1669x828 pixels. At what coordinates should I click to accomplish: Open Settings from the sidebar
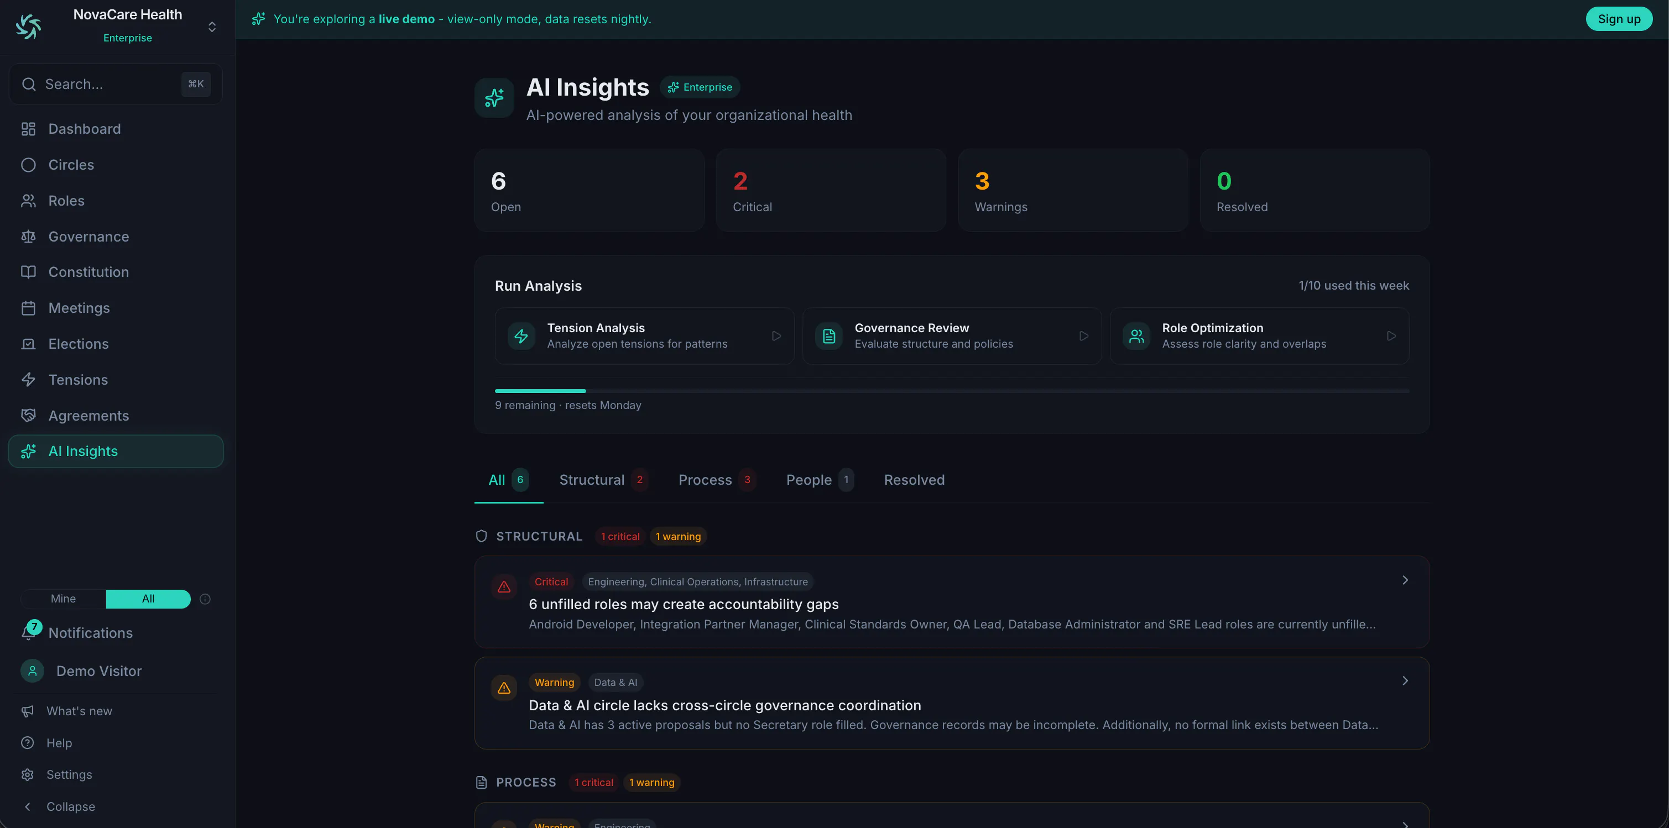tap(69, 775)
